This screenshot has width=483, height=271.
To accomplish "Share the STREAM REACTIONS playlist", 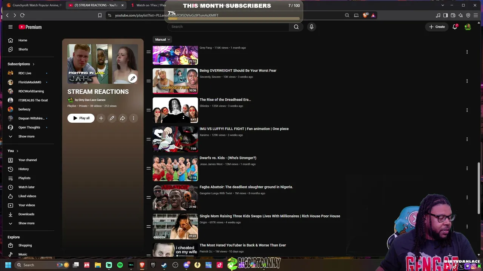I will tap(123, 118).
